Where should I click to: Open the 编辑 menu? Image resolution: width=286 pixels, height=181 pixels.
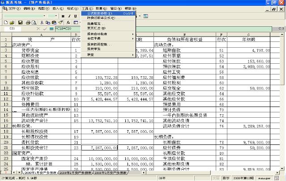click(x=29, y=8)
